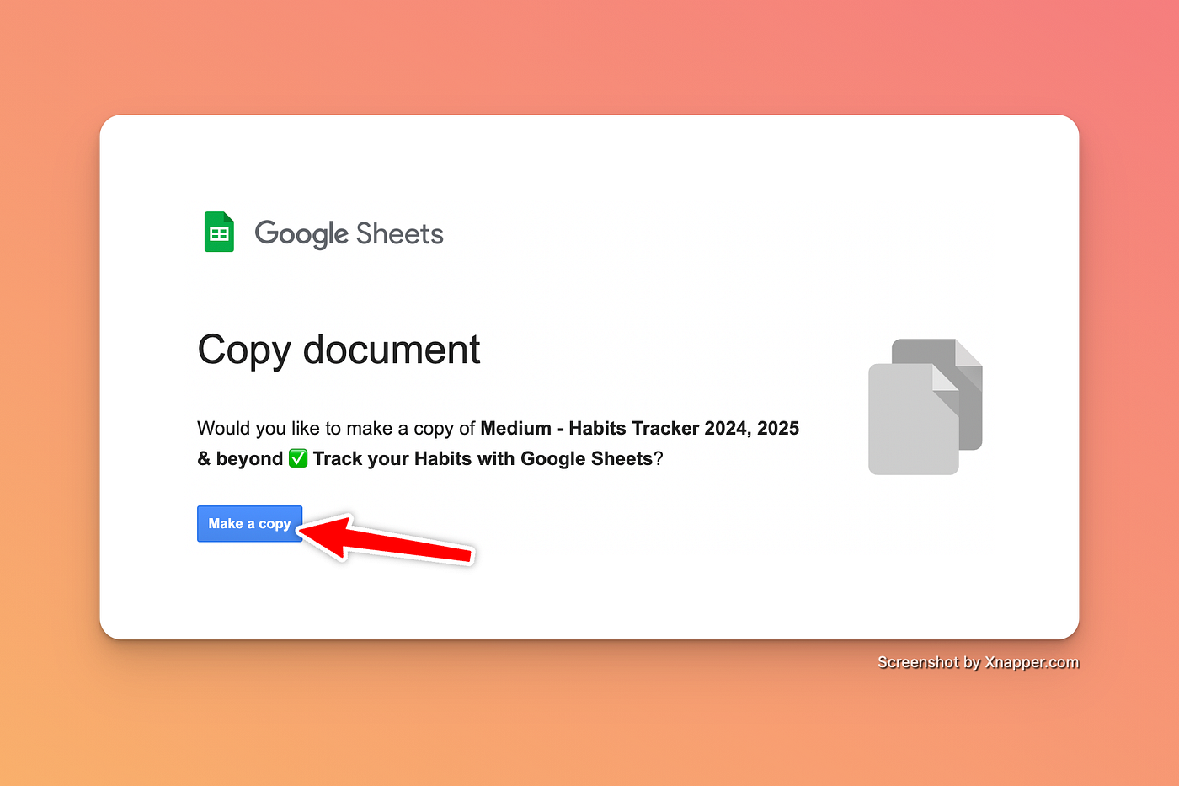The height and width of the screenshot is (786, 1179).
Task: Click 'Track your Habits with Google Sheets' text
Action: pos(483,459)
